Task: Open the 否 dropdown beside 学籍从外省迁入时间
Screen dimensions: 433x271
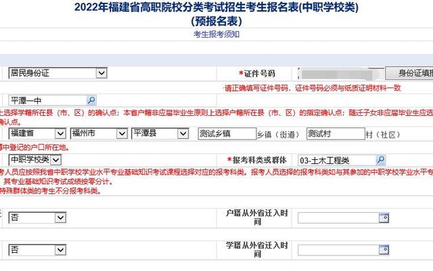Action: tap(37, 250)
